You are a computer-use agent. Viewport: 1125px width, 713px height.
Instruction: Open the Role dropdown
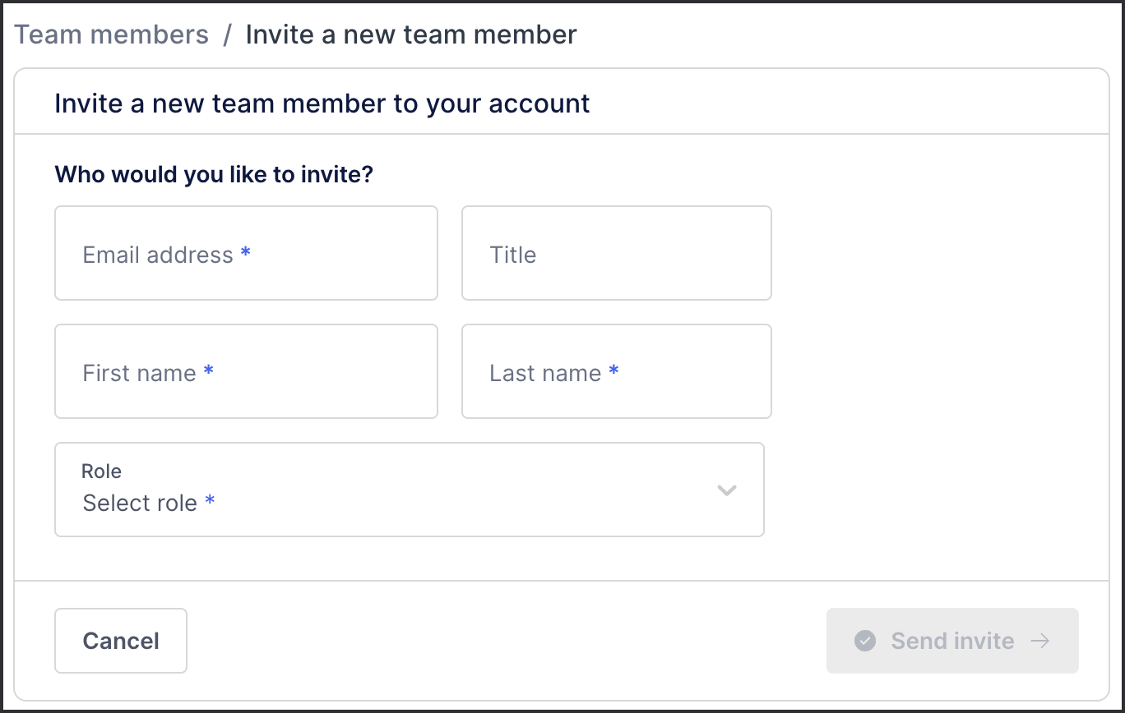pos(410,490)
